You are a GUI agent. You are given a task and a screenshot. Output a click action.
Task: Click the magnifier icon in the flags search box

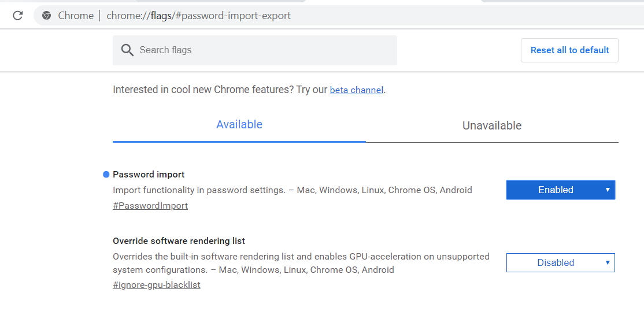point(127,50)
